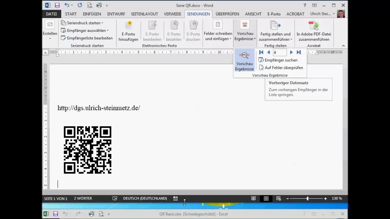Zoom out with the minus button
This screenshot has width=390, height=219.
(288, 199)
